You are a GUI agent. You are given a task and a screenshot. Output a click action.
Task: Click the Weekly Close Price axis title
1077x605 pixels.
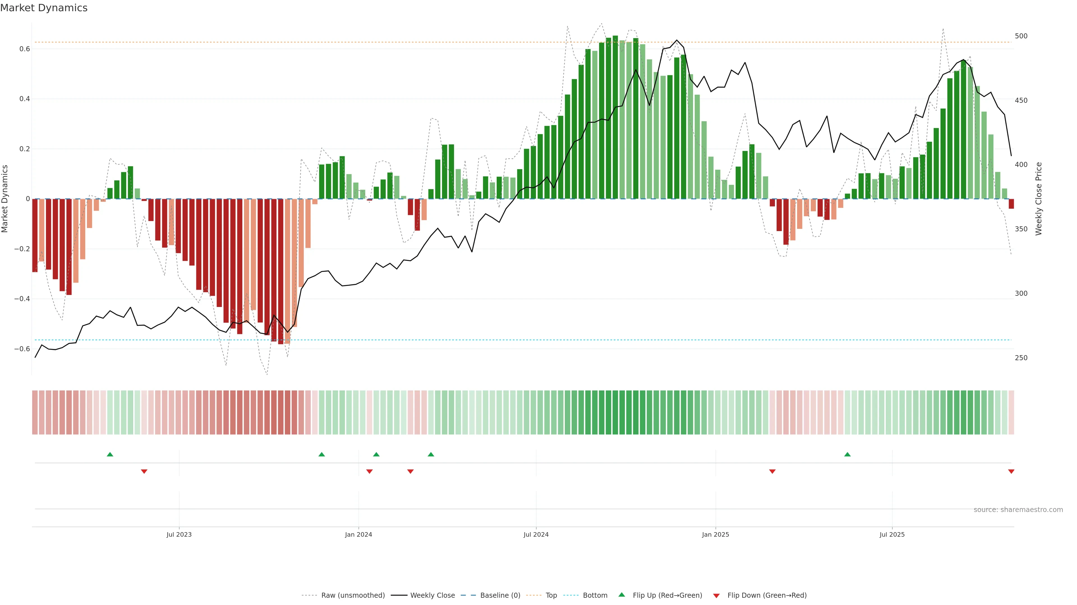1039,199
